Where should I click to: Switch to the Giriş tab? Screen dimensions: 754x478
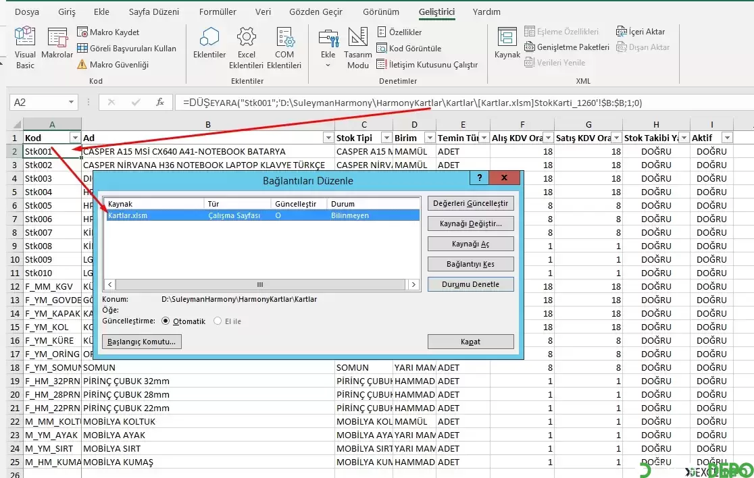tap(67, 11)
